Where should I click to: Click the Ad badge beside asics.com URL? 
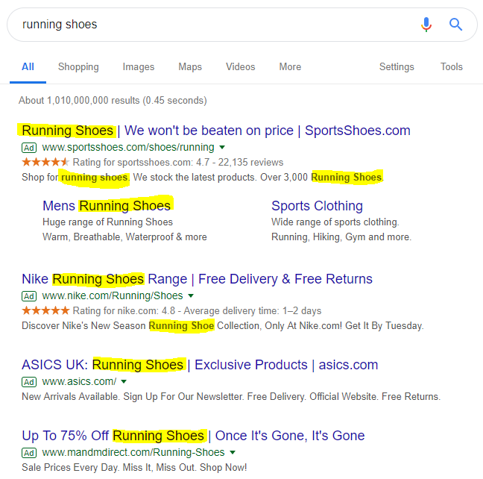(x=29, y=382)
